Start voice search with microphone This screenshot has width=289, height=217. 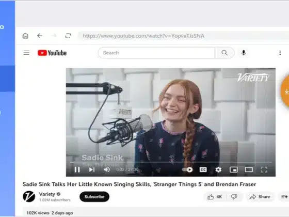244,53
